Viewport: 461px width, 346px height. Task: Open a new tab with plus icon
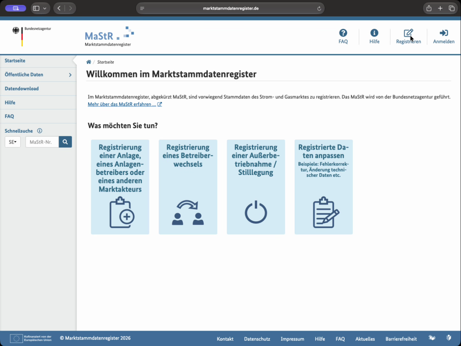(440, 8)
